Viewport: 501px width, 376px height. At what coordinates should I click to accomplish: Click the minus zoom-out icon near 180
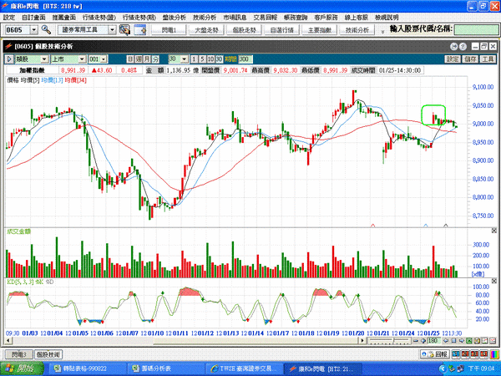click(415, 341)
